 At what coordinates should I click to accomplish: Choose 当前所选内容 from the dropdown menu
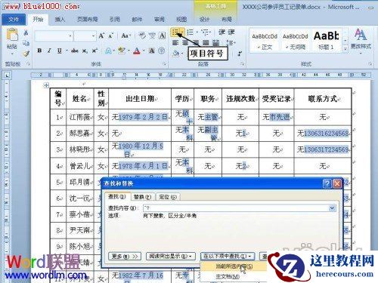pyautogui.click(x=234, y=266)
